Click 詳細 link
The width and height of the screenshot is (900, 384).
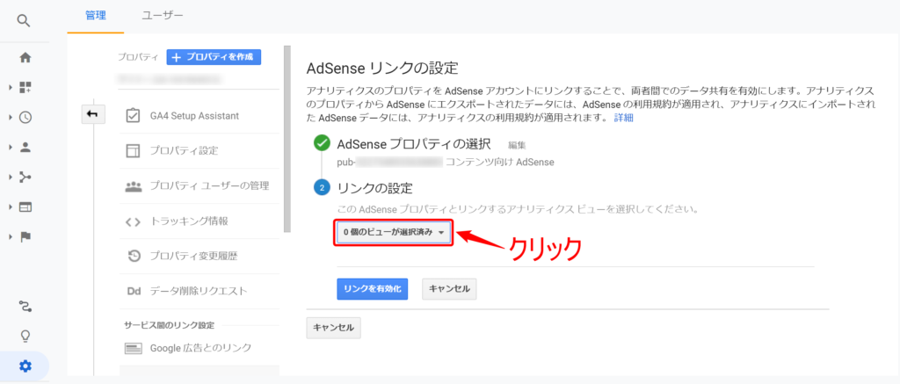pyautogui.click(x=624, y=118)
